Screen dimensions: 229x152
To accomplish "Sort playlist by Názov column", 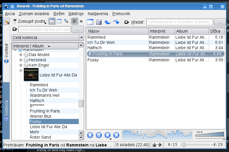I will (x=117, y=31).
